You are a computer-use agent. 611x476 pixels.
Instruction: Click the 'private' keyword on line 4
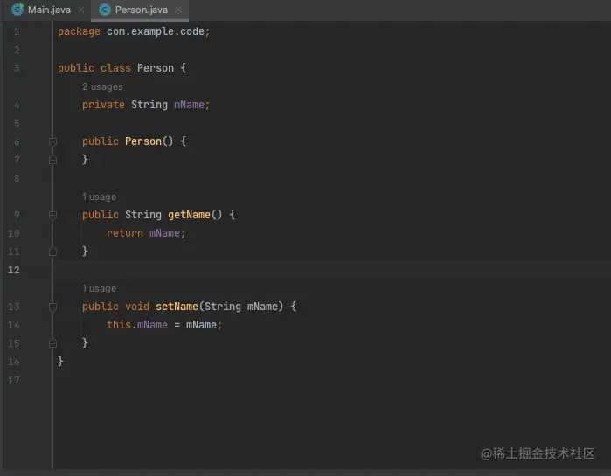click(x=103, y=105)
